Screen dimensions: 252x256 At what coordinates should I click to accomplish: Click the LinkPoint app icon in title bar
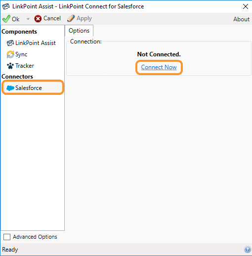point(6,6)
